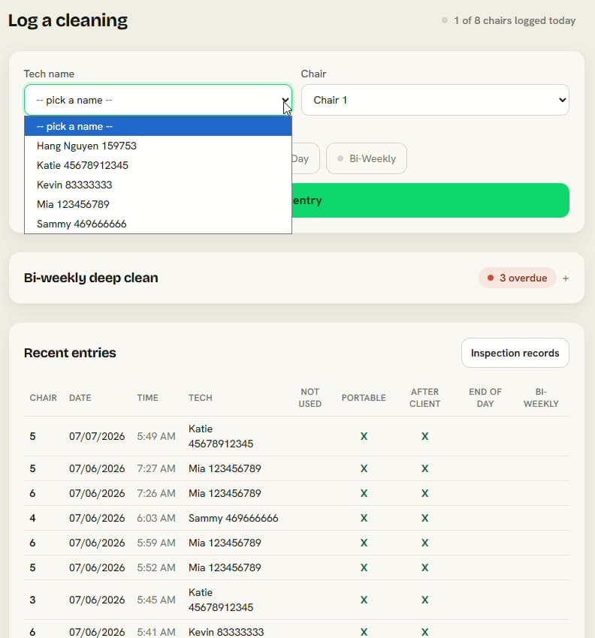The width and height of the screenshot is (595, 638).
Task: Click the 6:03 AM time cell
Action: (156, 519)
